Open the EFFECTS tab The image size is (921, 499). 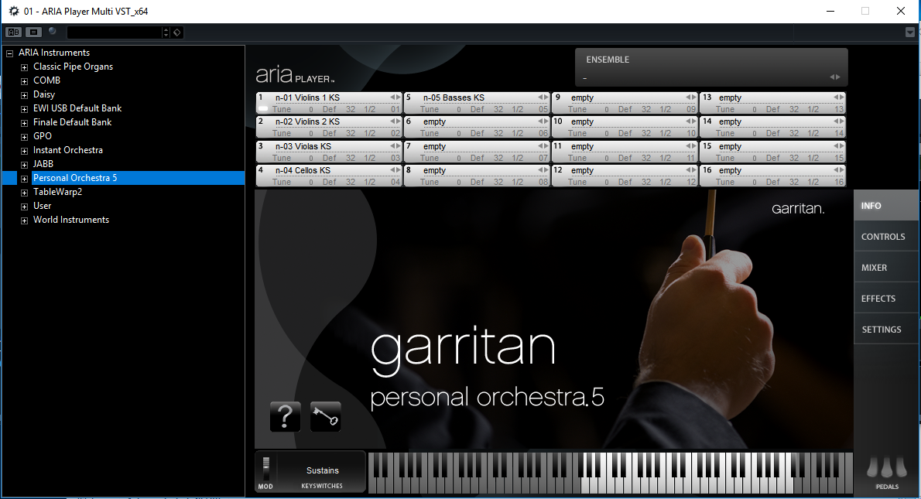(x=878, y=299)
